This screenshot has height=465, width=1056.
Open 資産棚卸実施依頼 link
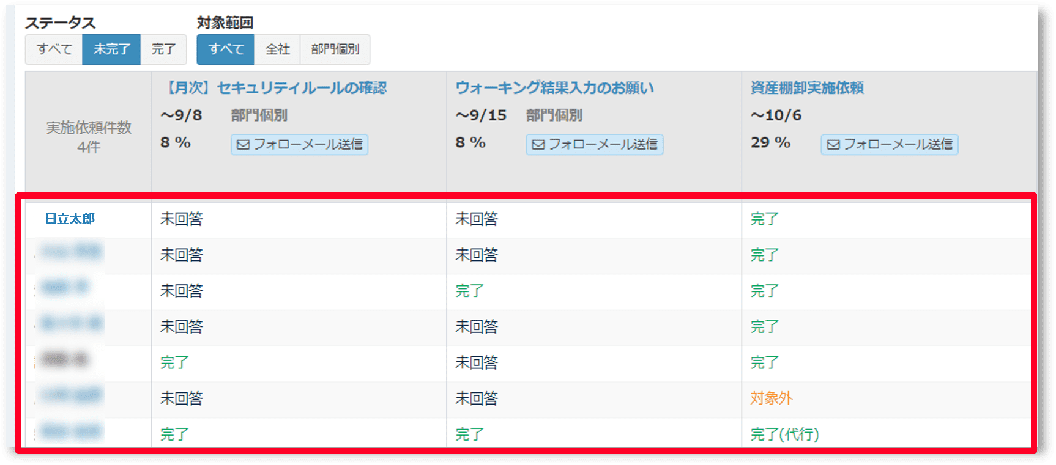tap(807, 88)
